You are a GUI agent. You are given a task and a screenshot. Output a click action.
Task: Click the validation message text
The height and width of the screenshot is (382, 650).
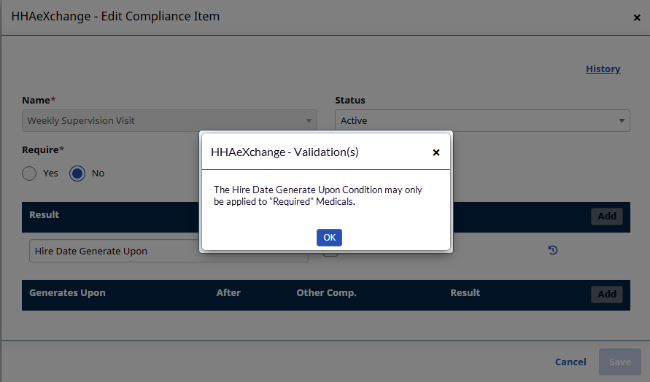tap(318, 195)
